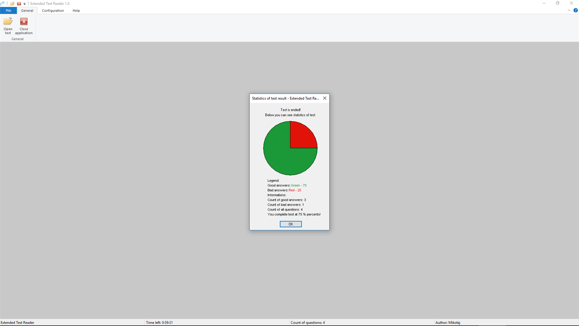Collapse the ribbon using the chevron
Screen dimensions: 579x326
click(569, 10)
